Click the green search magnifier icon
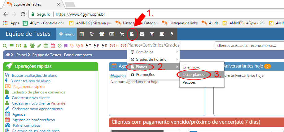 coord(5,46)
